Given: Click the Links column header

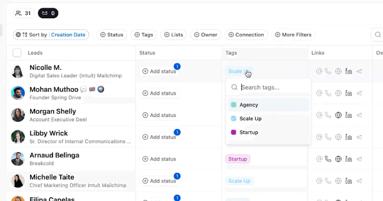Looking at the screenshot, I should (x=318, y=53).
